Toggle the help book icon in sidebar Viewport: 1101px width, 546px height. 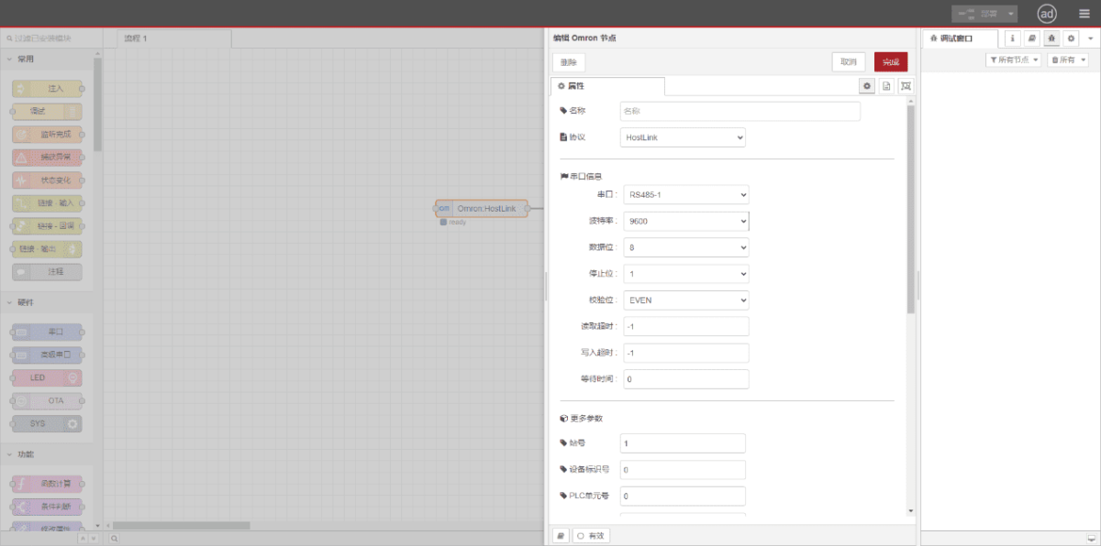[x=1032, y=38]
